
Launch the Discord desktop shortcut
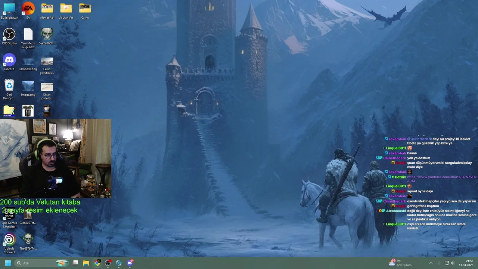(x=9, y=62)
